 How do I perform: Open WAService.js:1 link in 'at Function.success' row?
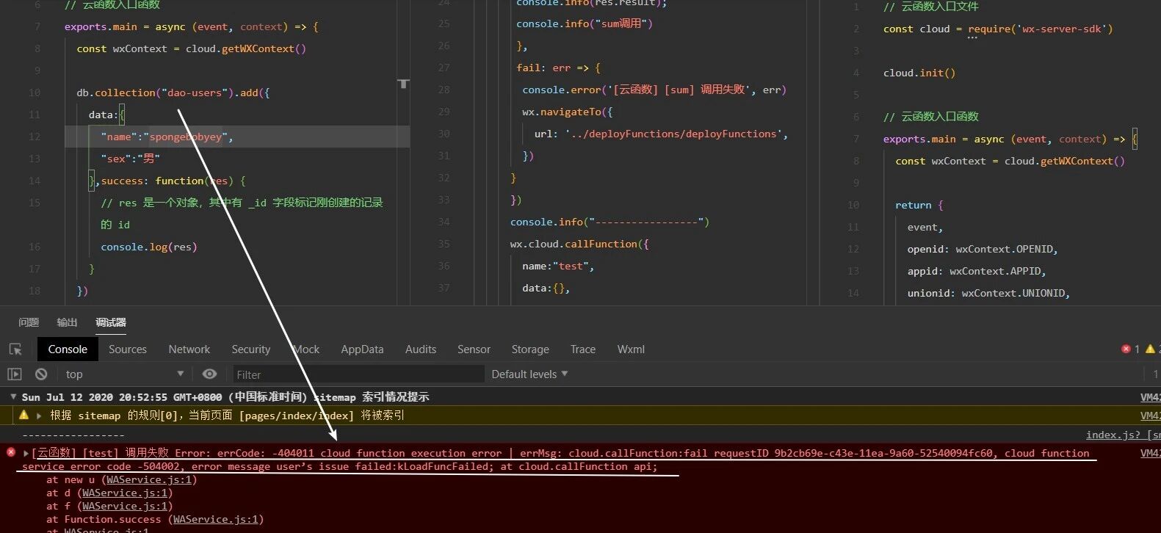coord(216,520)
